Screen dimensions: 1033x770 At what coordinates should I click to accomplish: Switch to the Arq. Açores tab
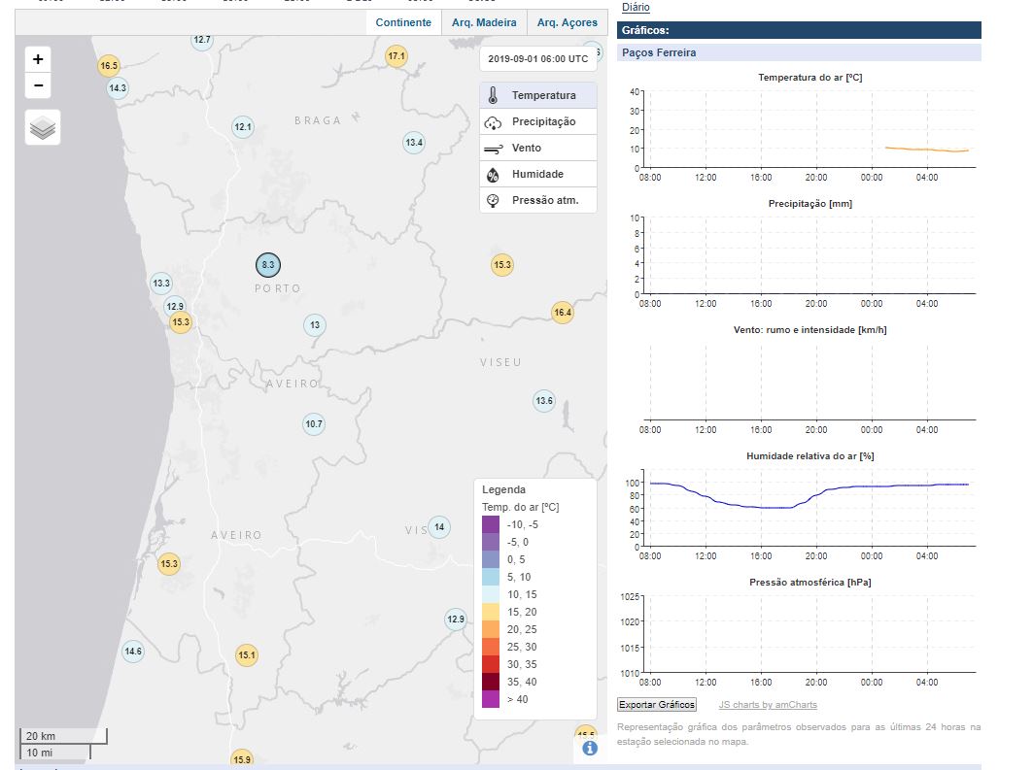[568, 22]
